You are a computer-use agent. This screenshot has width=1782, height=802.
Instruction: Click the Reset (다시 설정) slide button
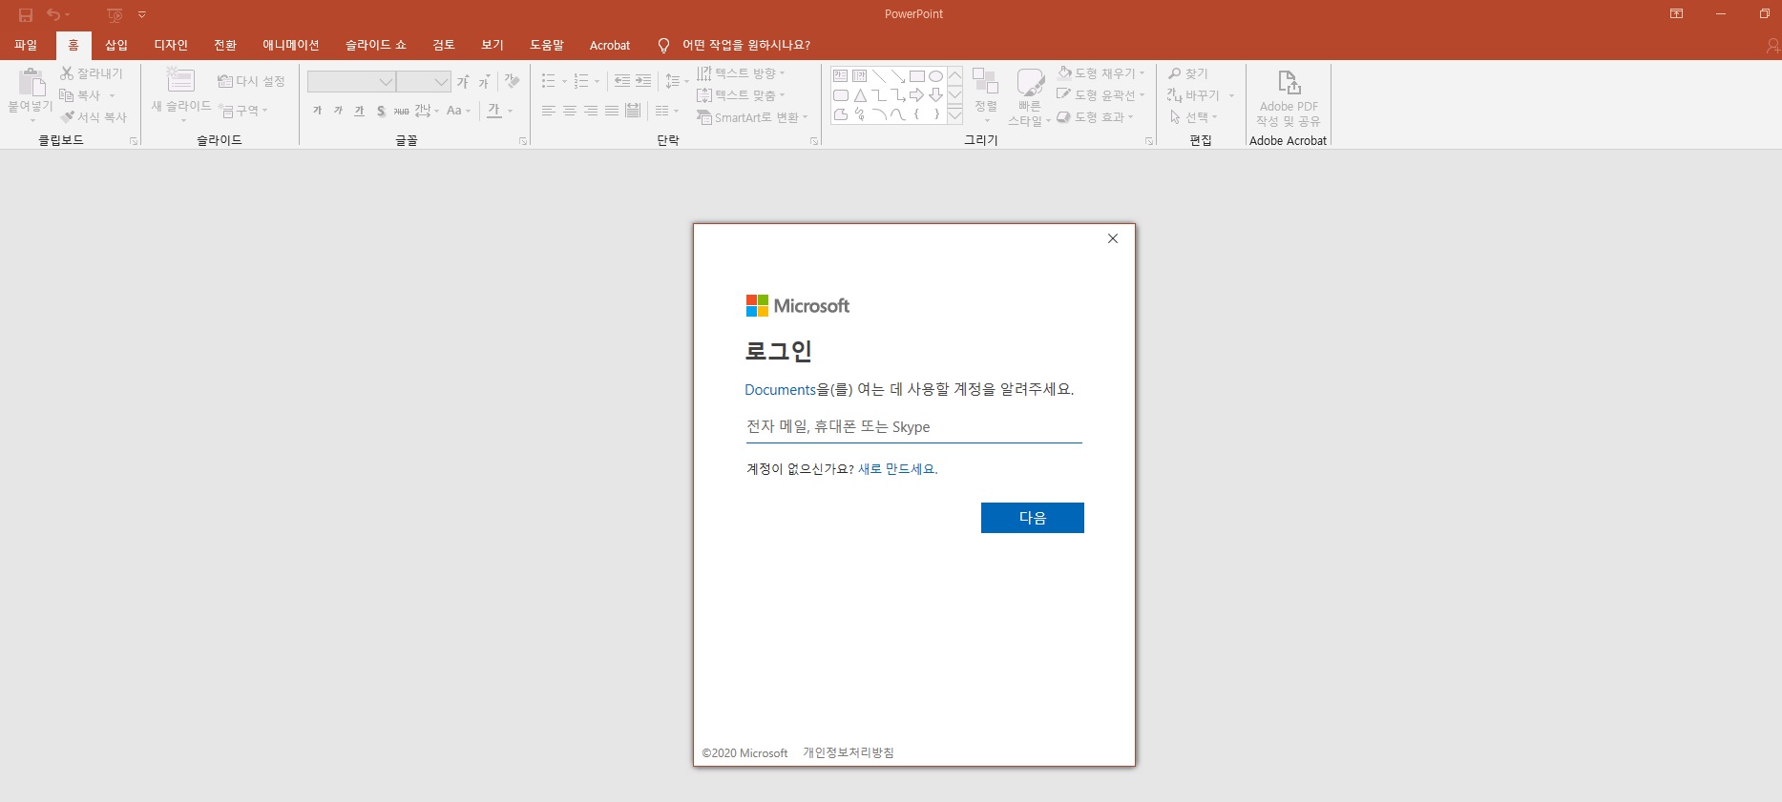[x=252, y=81]
